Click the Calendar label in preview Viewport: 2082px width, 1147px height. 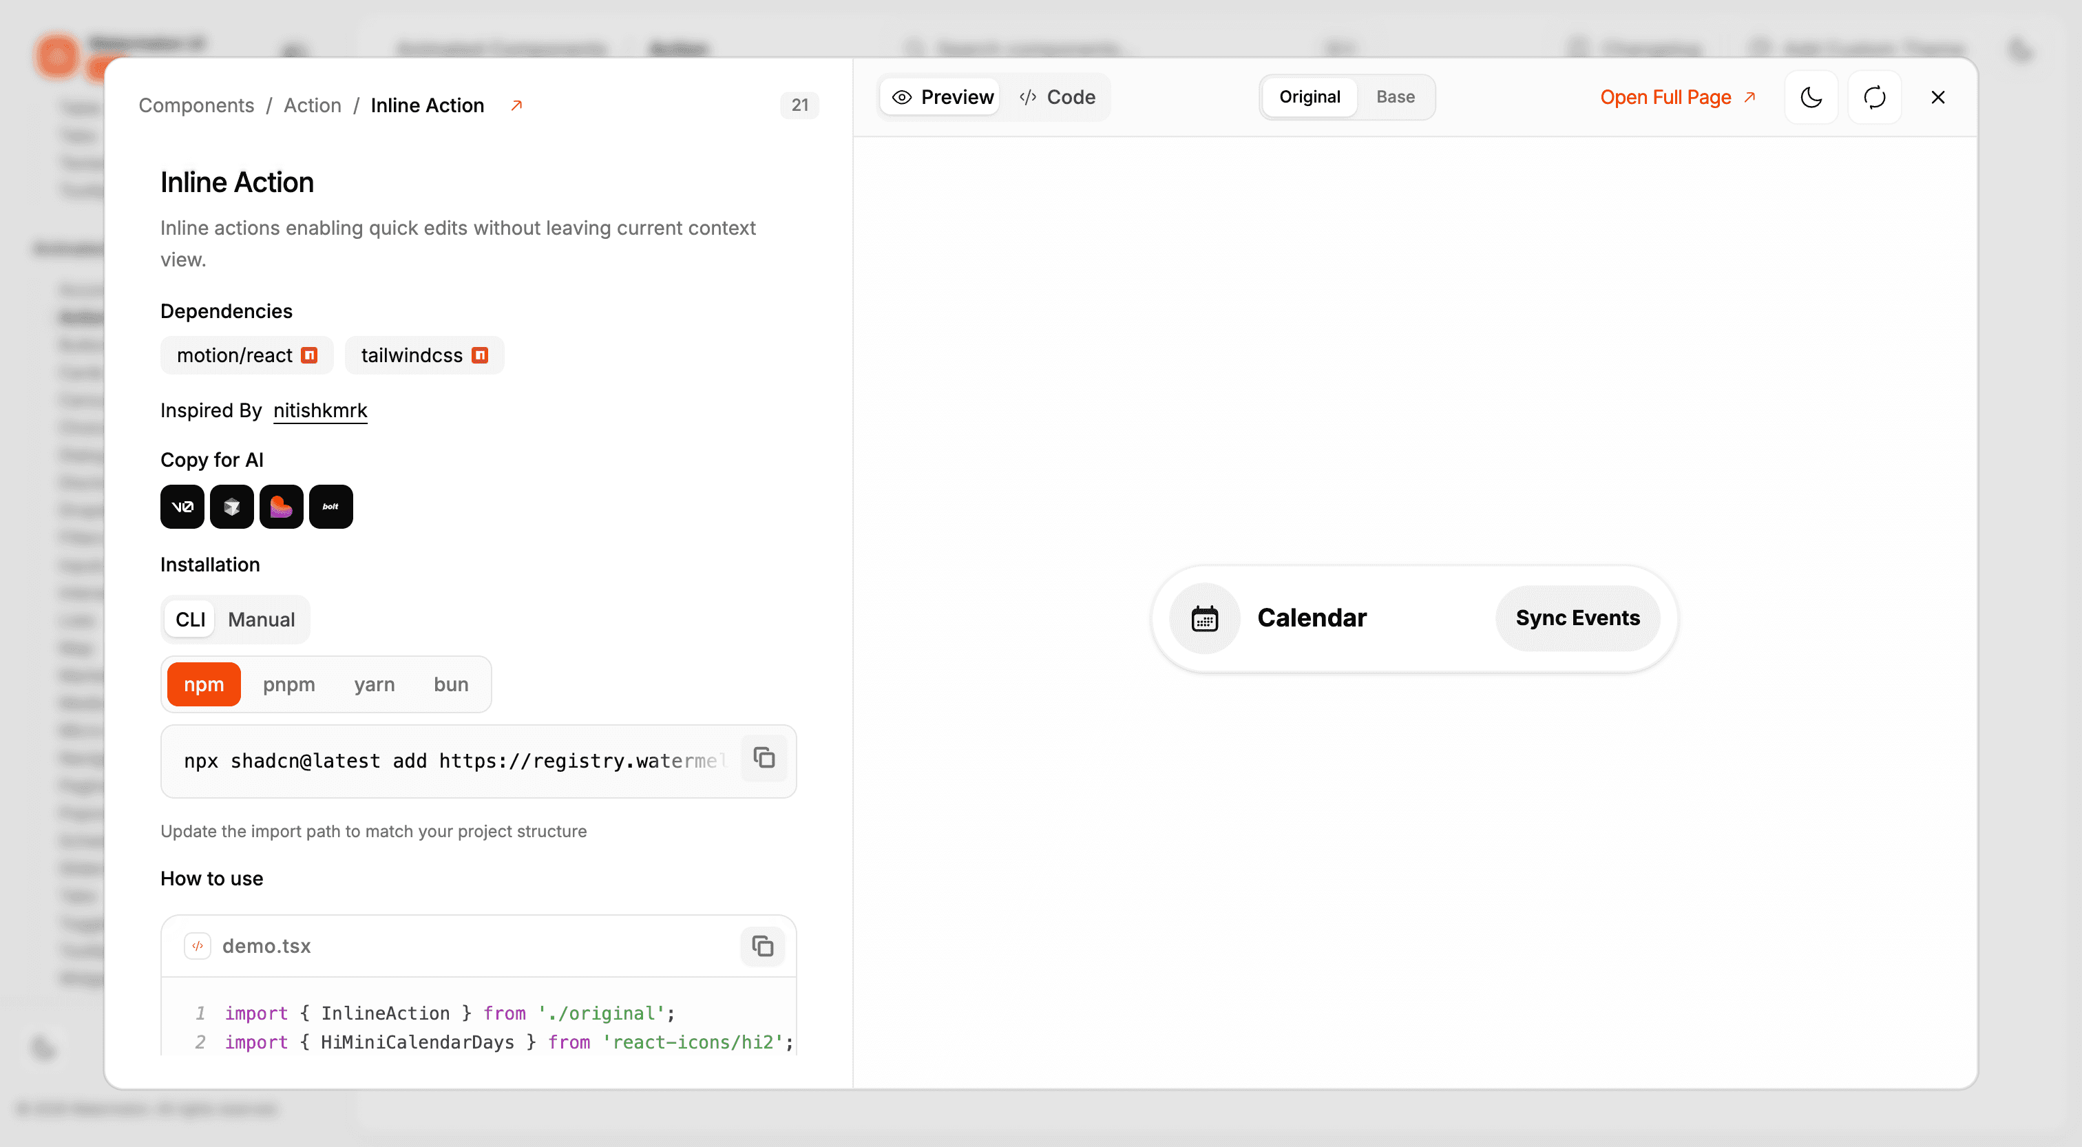[1312, 618]
